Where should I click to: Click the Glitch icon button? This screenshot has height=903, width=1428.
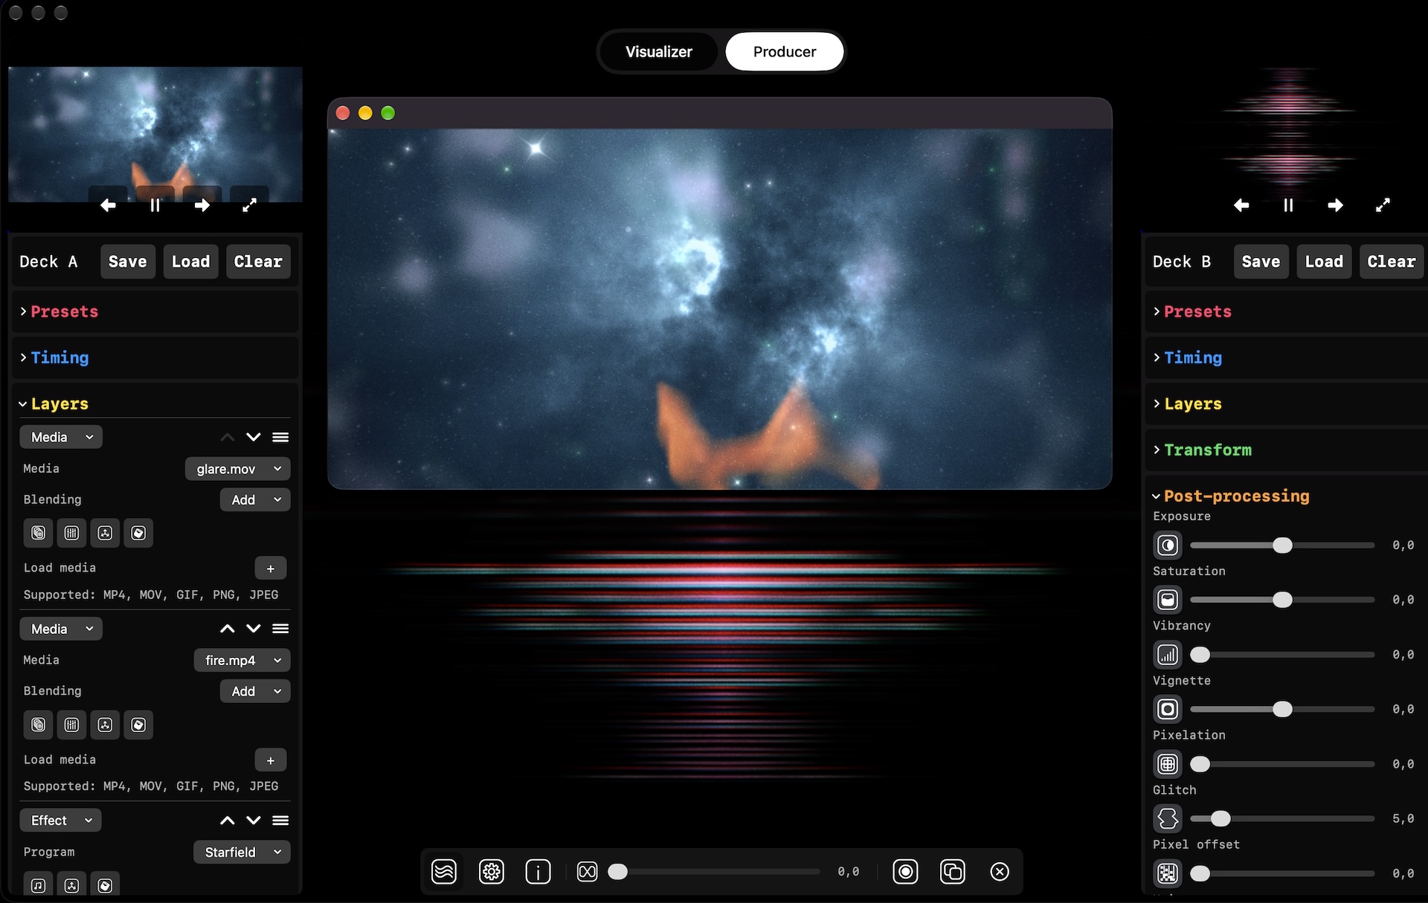click(1168, 818)
